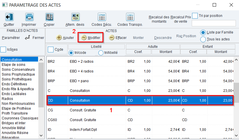Select the tri/libellé radio button
The height and width of the screenshot is (140, 239).
[101, 53]
